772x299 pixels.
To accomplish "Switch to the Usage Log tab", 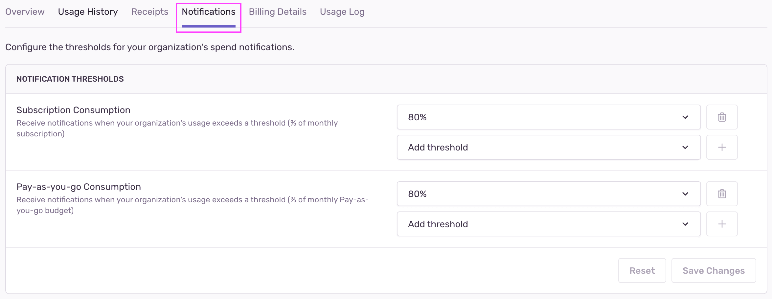I will pyautogui.click(x=342, y=11).
